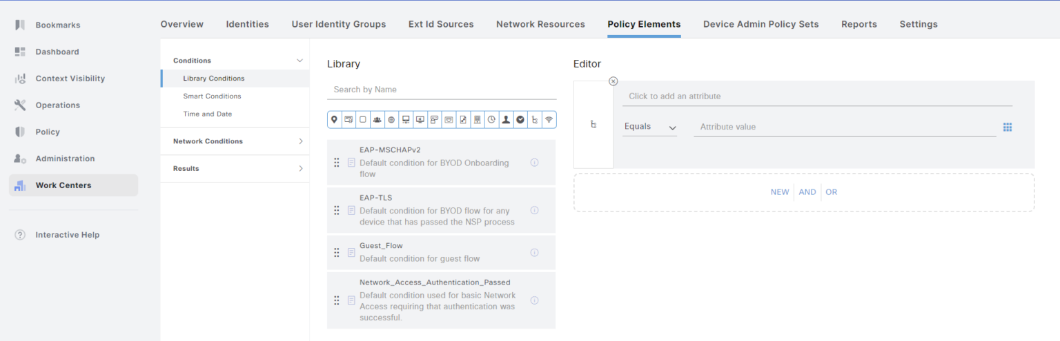Open the Reports tab
Viewport: 1060px width, 341px height.
click(859, 24)
